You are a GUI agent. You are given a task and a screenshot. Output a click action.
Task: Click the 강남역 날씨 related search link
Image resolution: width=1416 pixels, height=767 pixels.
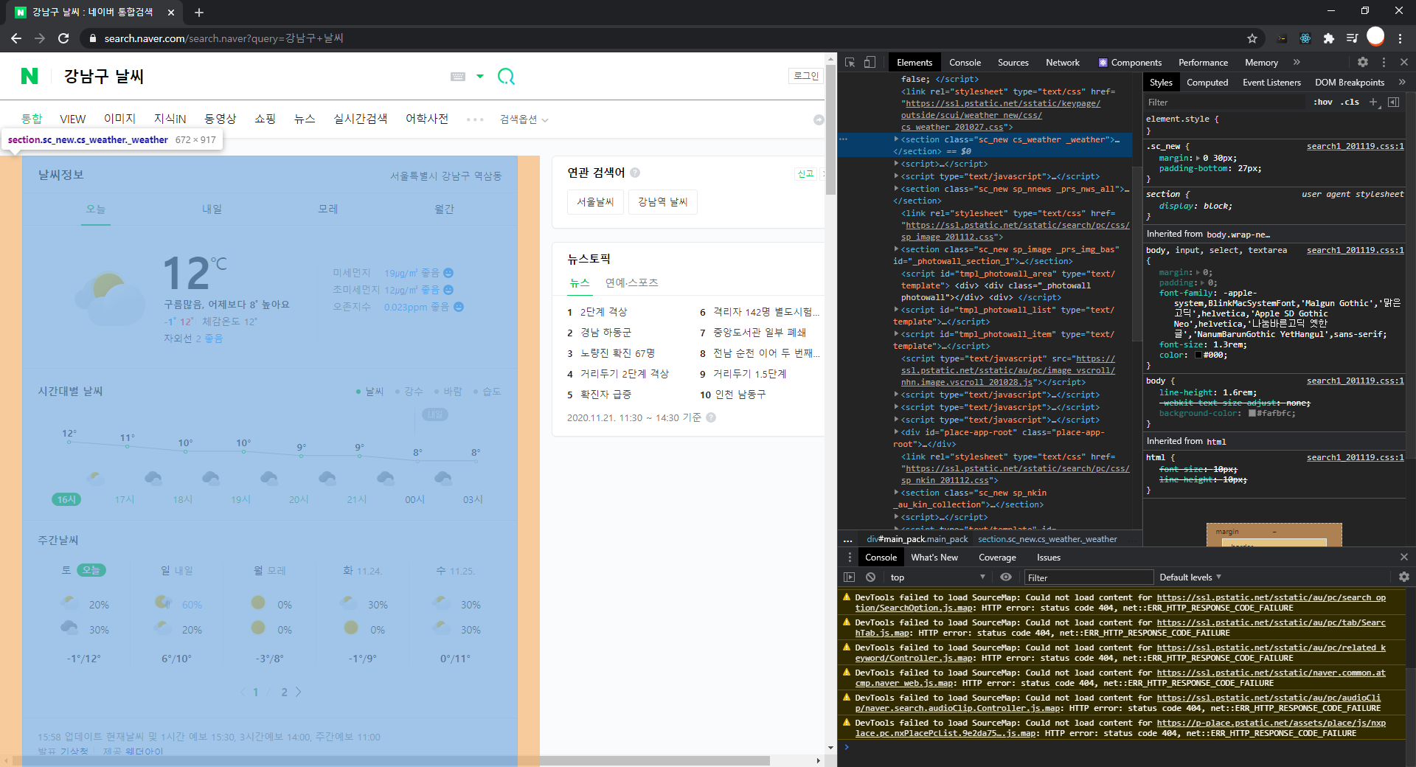pyautogui.click(x=662, y=202)
